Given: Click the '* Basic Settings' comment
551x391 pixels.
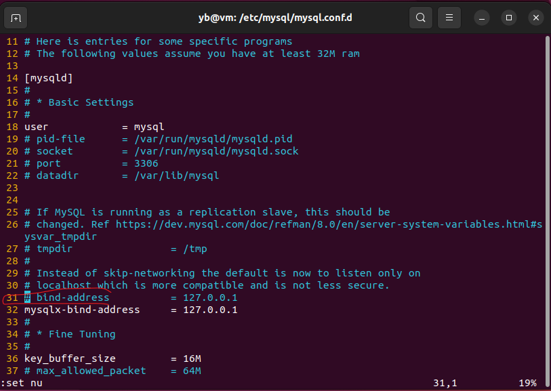Looking at the screenshot, I should click(85, 102).
